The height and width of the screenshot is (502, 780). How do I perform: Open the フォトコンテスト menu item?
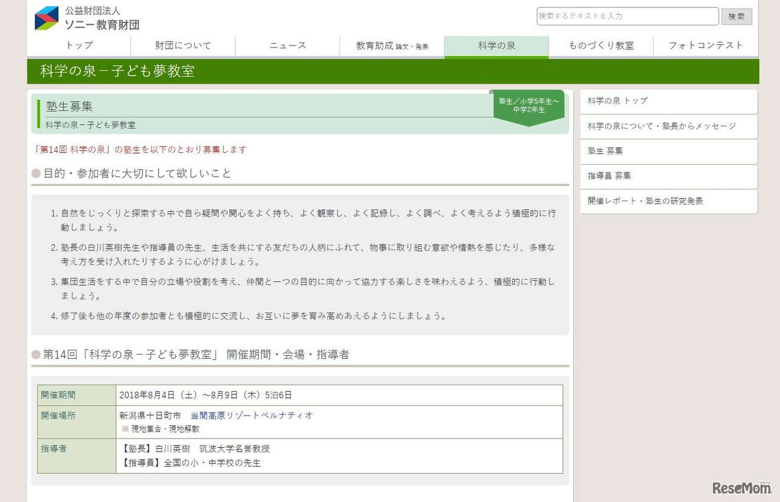point(706,45)
